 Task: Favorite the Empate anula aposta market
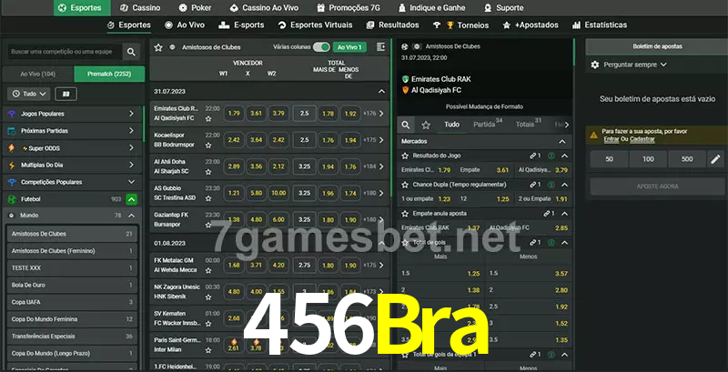coord(405,214)
